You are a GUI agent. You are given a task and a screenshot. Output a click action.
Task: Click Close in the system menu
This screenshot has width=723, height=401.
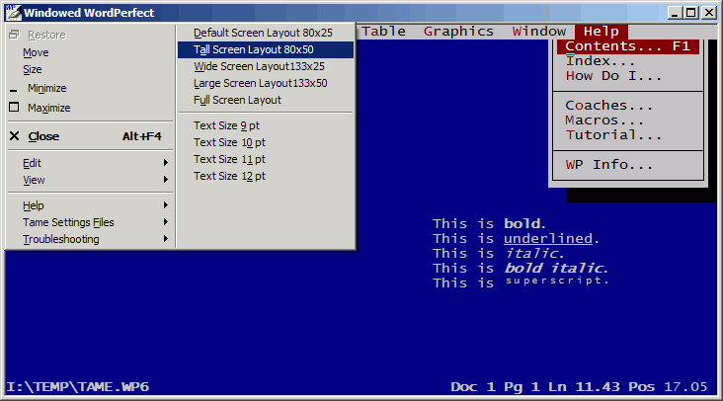click(43, 136)
